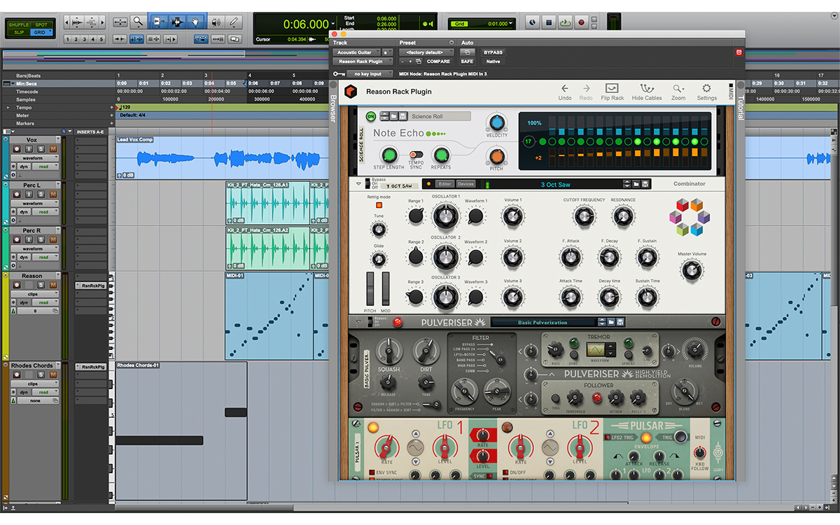Solo the Reason track
840x525 pixels.
(x=40, y=285)
